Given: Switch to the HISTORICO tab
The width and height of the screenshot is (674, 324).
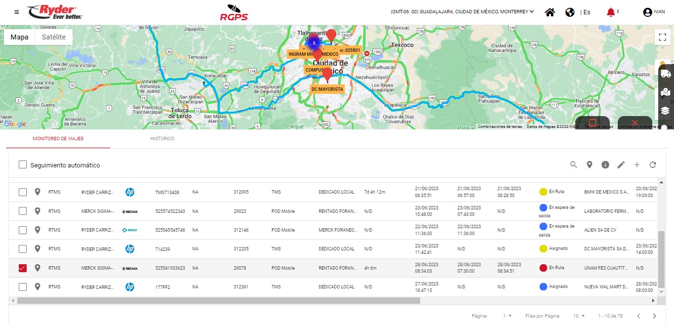Looking at the screenshot, I should (162, 139).
